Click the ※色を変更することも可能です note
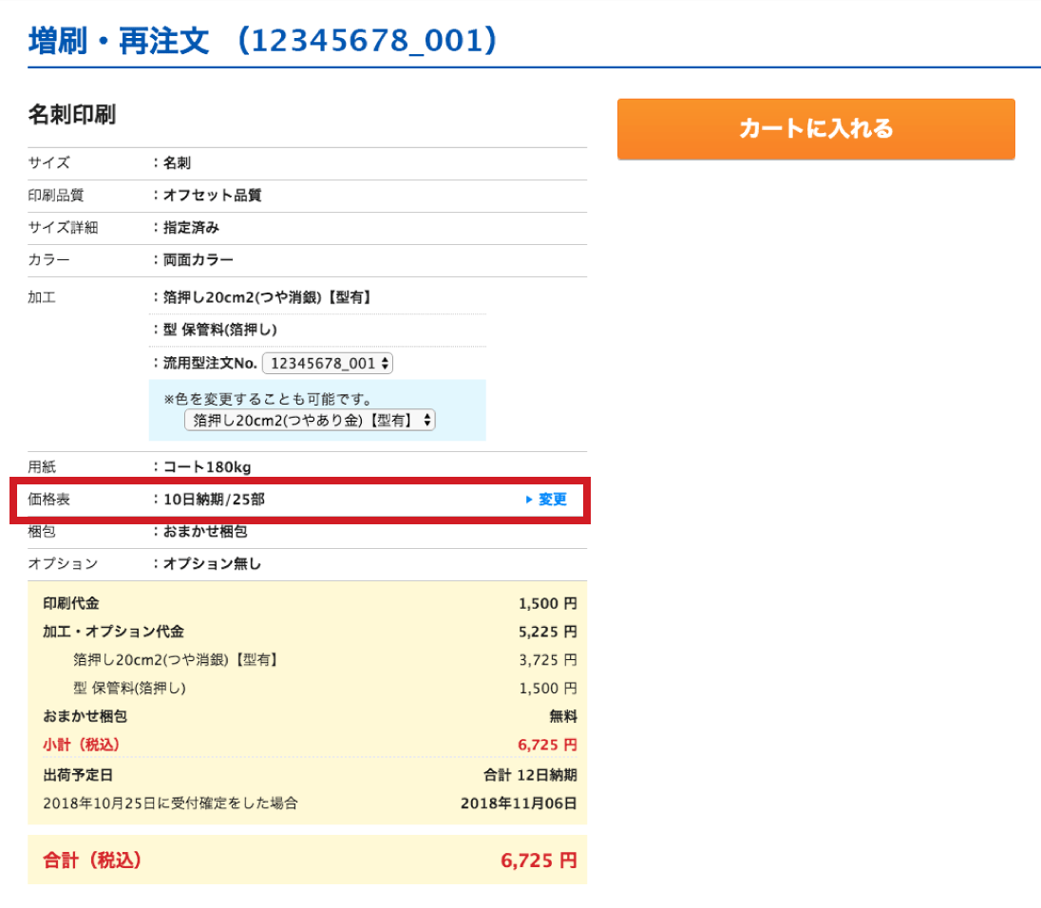Viewport: 1041px width, 908px height. (267, 399)
